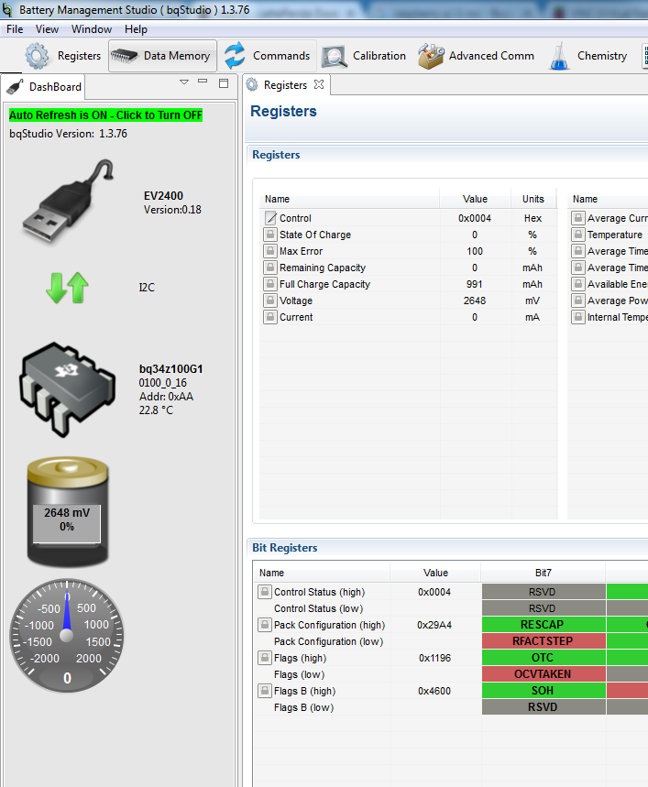The height and width of the screenshot is (787, 648).
Task: Click the Addr: 0xAA device text
Action: (x=166, y=397)
